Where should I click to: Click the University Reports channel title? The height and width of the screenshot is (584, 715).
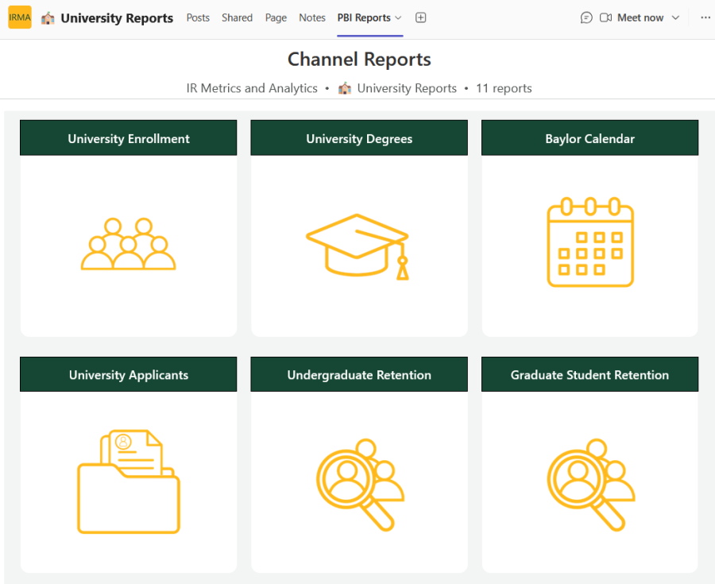click(x=117, y=18)
